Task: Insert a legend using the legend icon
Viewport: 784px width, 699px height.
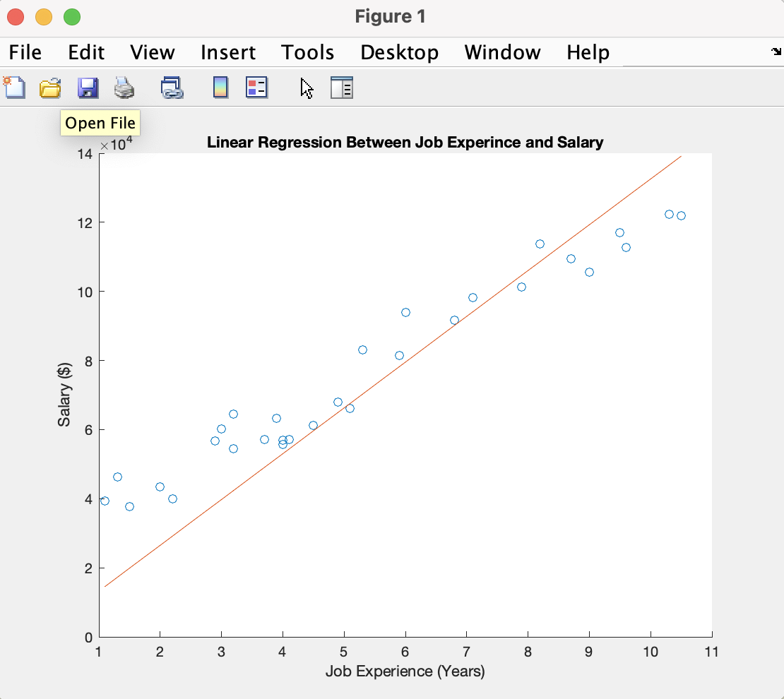Action: tap(256, 88)
